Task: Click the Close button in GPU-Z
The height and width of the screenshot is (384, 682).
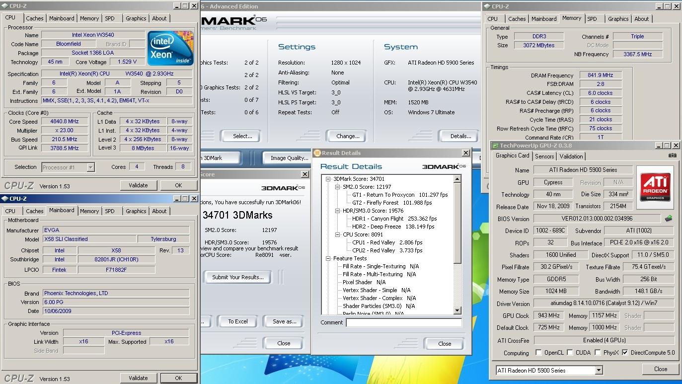Action: [660, 369]
